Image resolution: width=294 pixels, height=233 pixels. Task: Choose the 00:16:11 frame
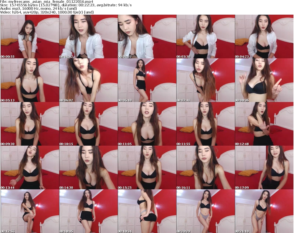click(206, 167)
